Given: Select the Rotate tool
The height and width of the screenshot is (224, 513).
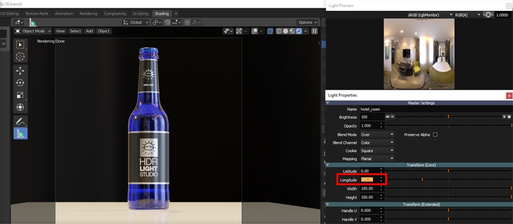Looking at the screenshot, I should tap(20, 83).
